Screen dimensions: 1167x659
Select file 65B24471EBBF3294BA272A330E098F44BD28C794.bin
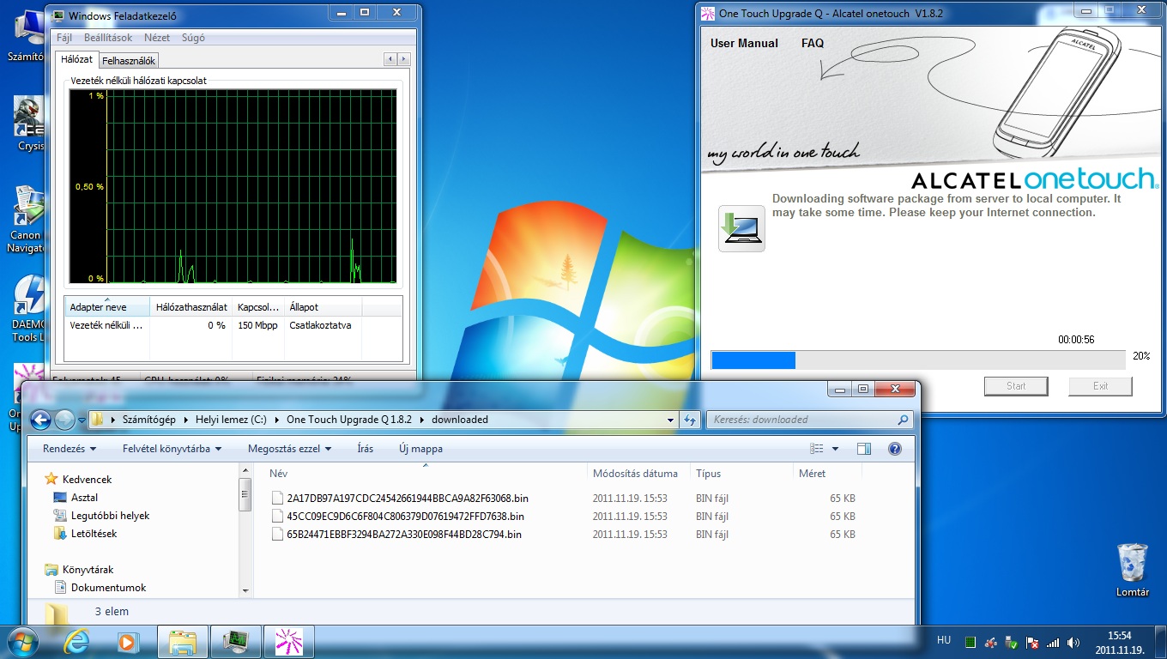pyautogui.click(x=396, y=534)
